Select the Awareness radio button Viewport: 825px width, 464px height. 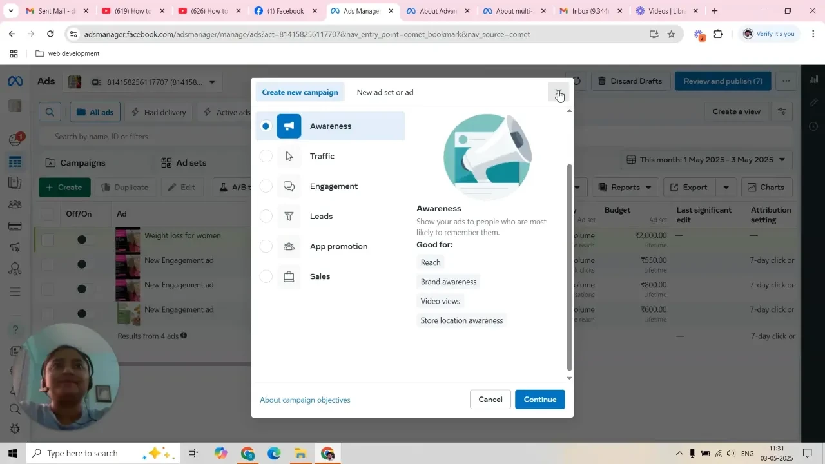(266, 126)
